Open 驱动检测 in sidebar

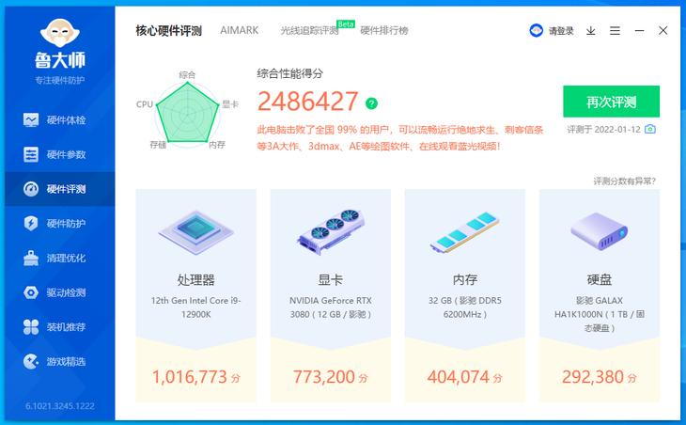(x=60, y=292)
